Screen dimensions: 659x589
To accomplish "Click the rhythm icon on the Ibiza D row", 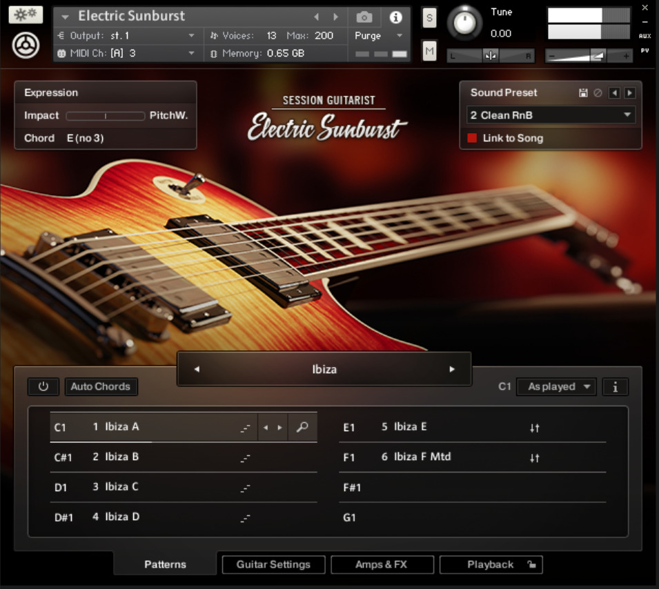I will point(246,518).
